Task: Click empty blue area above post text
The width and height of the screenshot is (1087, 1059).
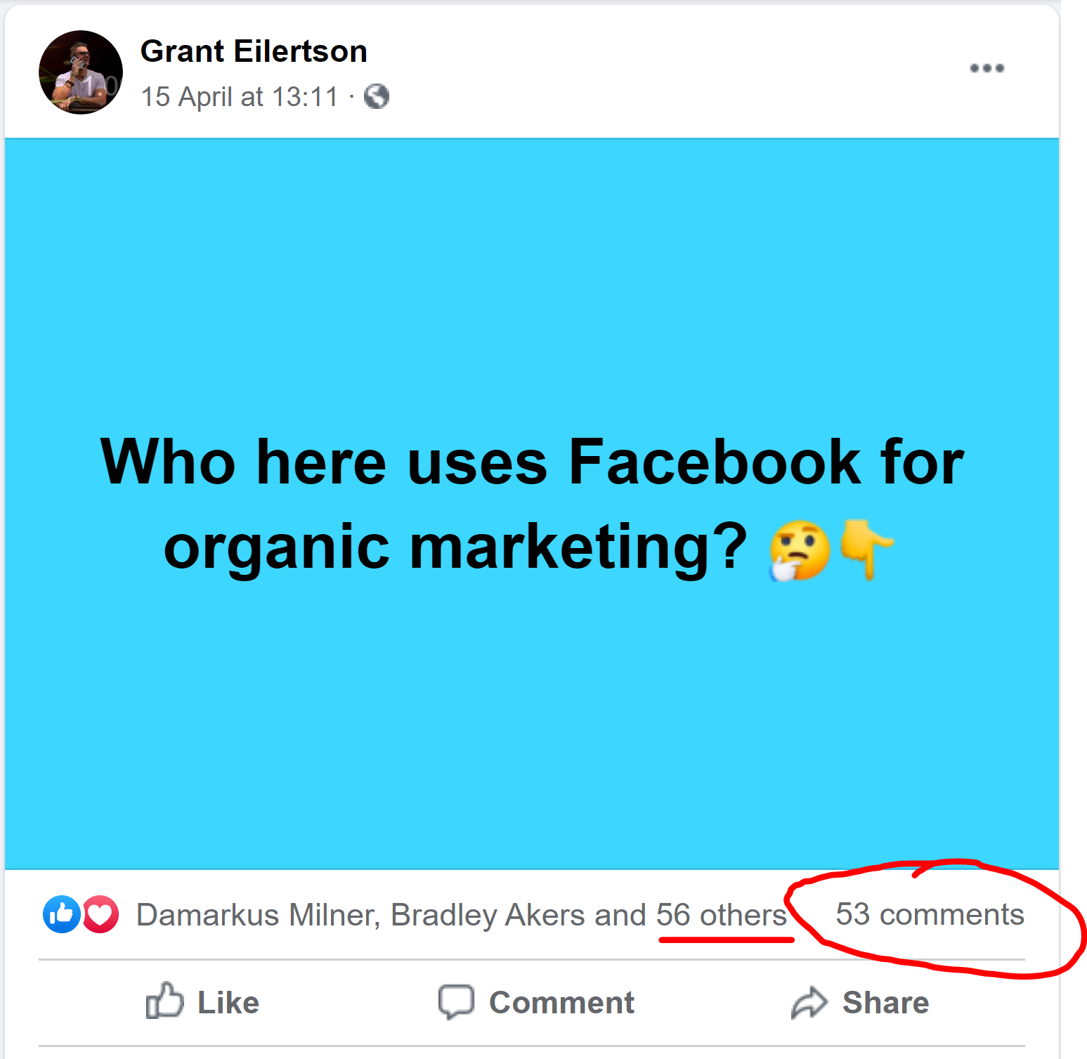Action: tap(532, 281)
